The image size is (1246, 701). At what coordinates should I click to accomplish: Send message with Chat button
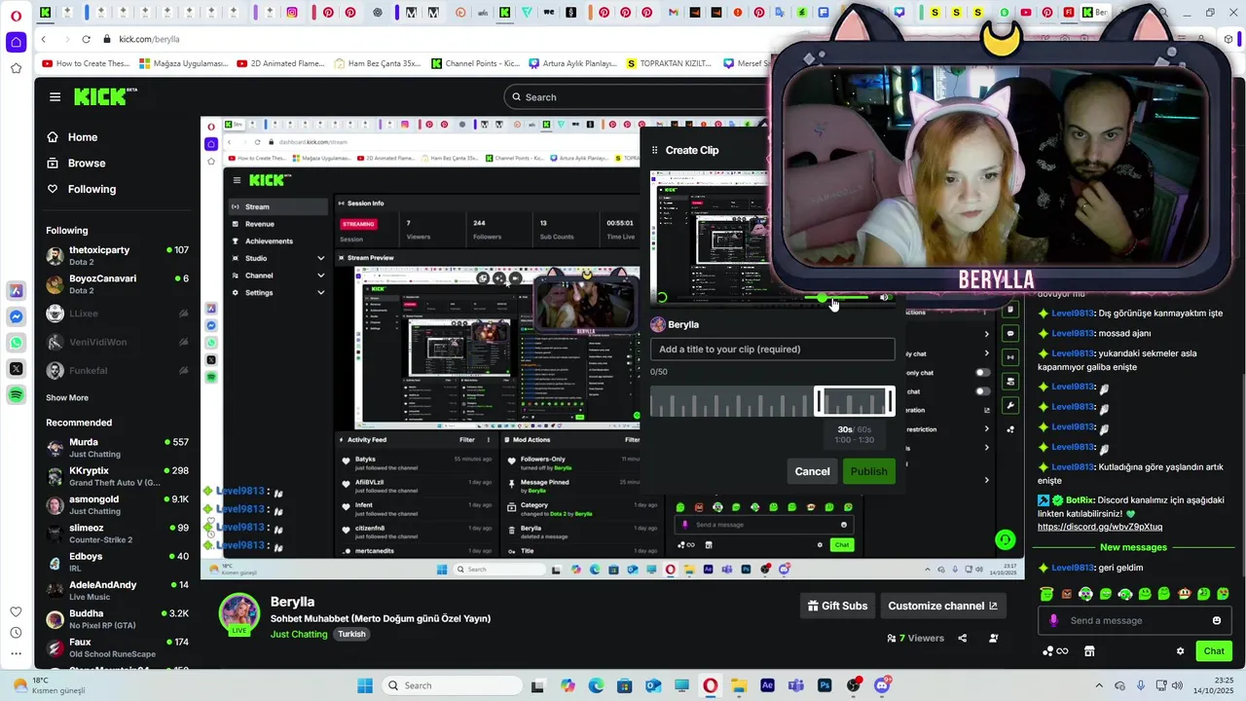tap(1214, 651)
